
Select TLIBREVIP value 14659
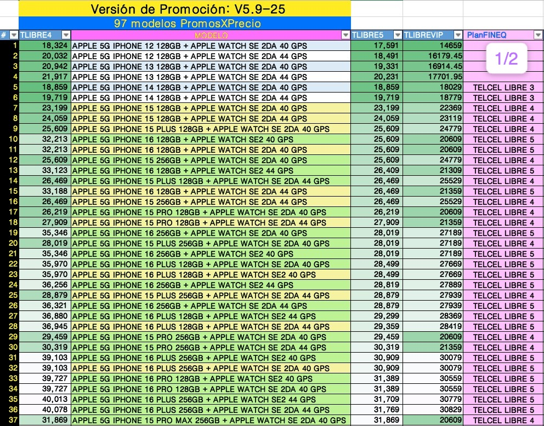(x=433, y=45)
